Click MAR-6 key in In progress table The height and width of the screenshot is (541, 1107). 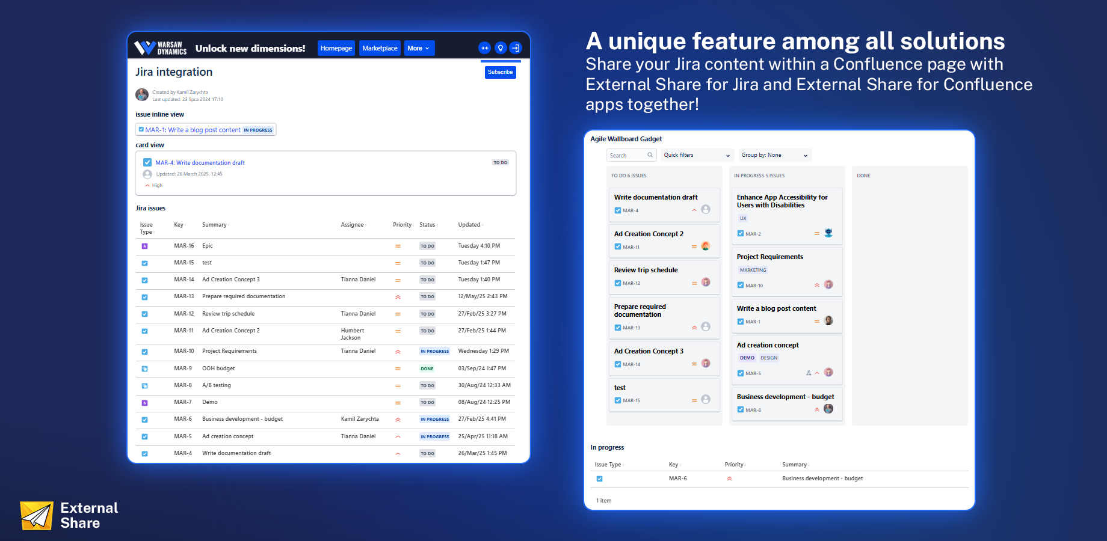click(x=677, y=478)
